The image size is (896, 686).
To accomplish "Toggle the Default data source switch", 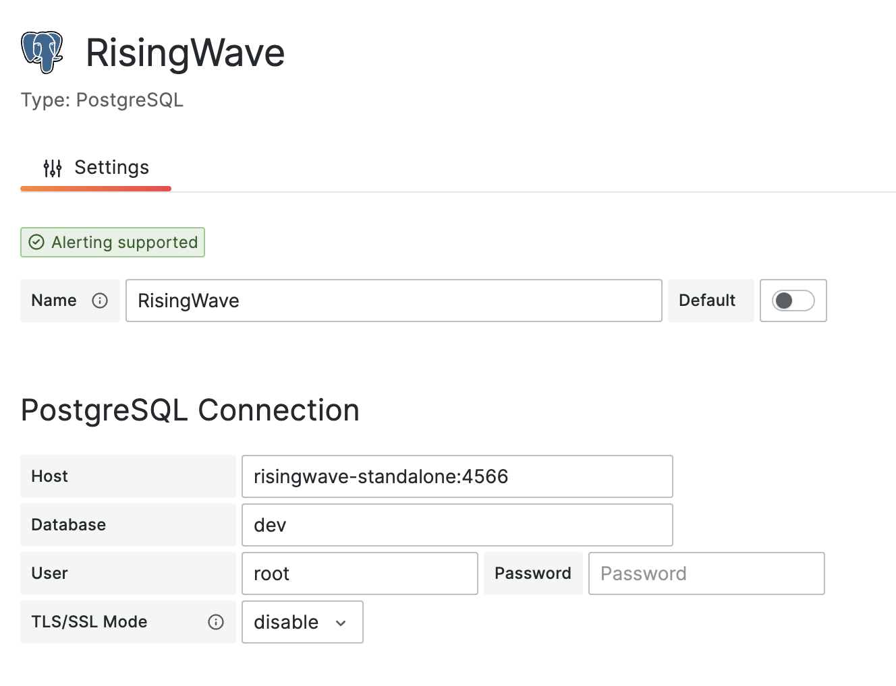I will point(793,301).
